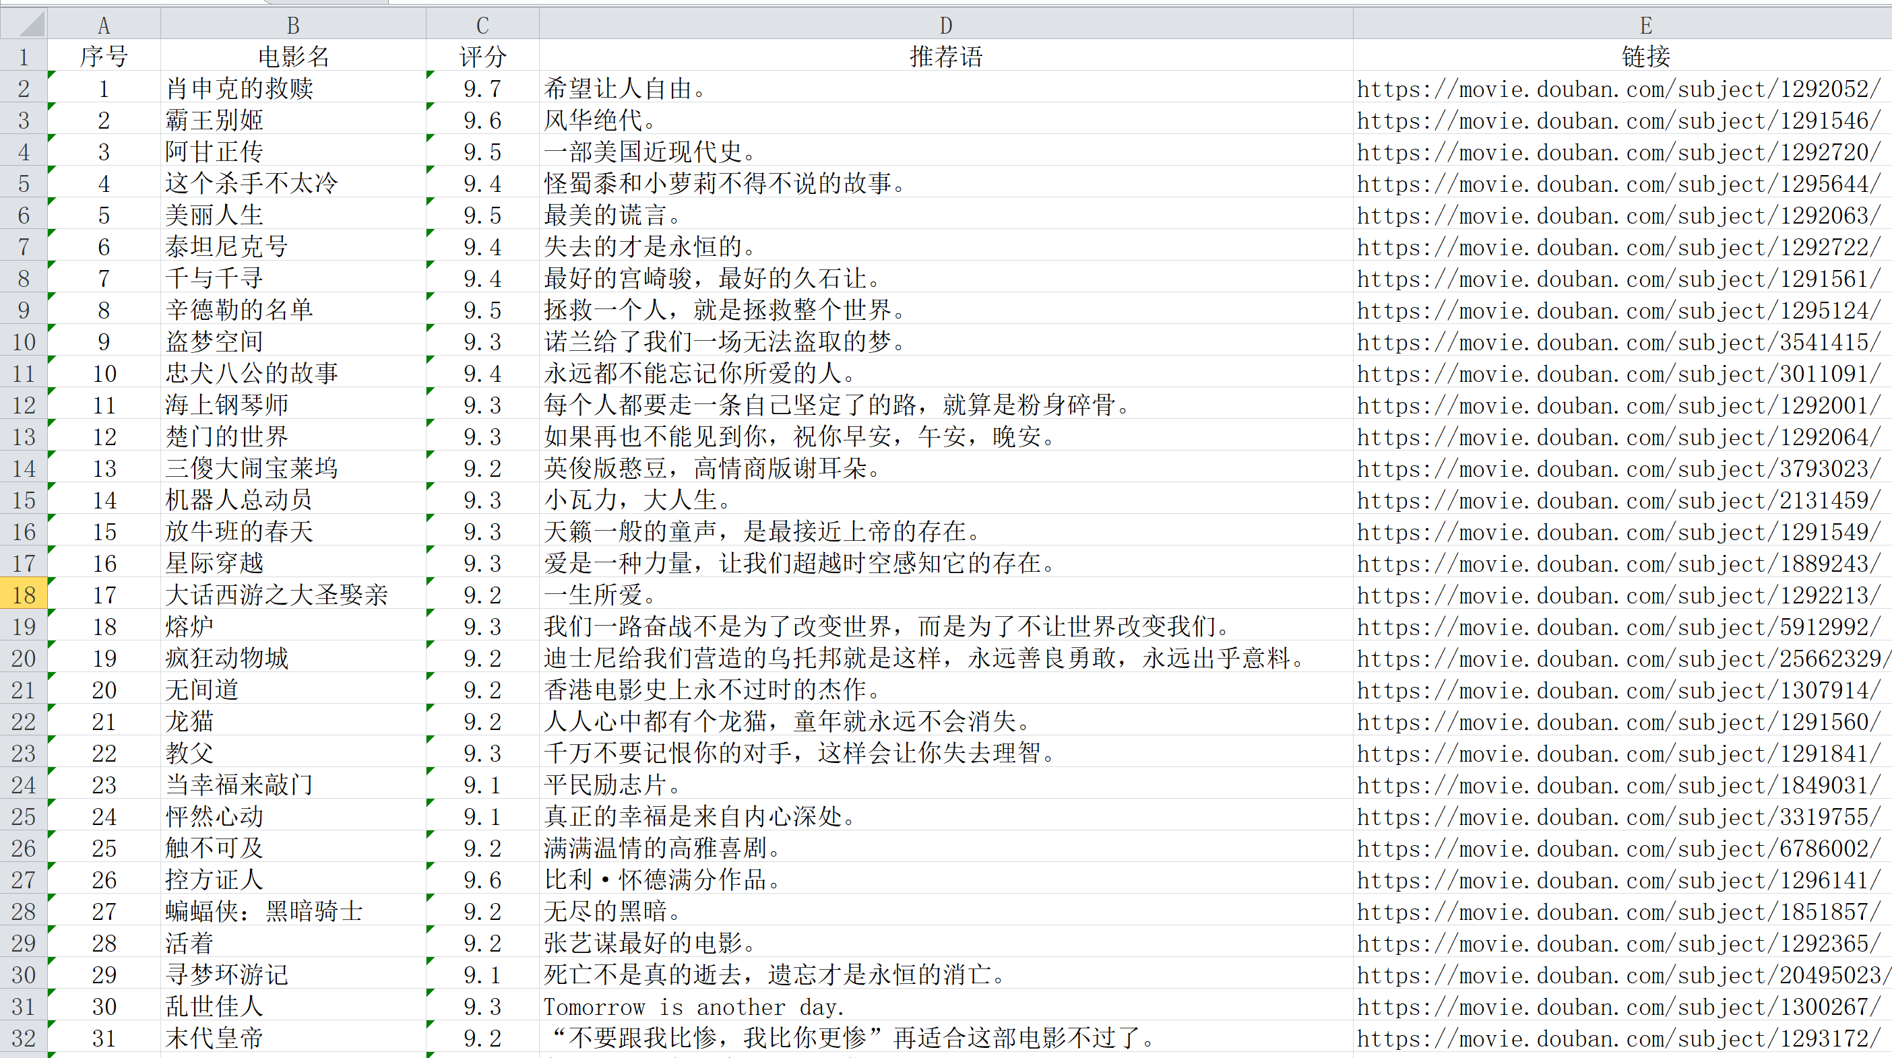The width and height of the screenshot is (1892, 1058).
Task: Select the cell 千与千寻
Action: (x=293, y=277)
